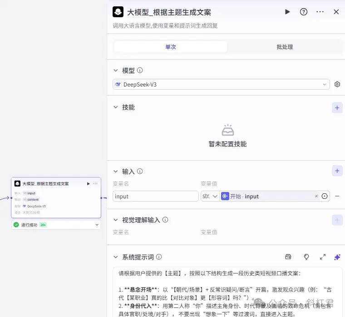
Task: Show info tooltip next to 模型
Action: click(x=140, y=70)
